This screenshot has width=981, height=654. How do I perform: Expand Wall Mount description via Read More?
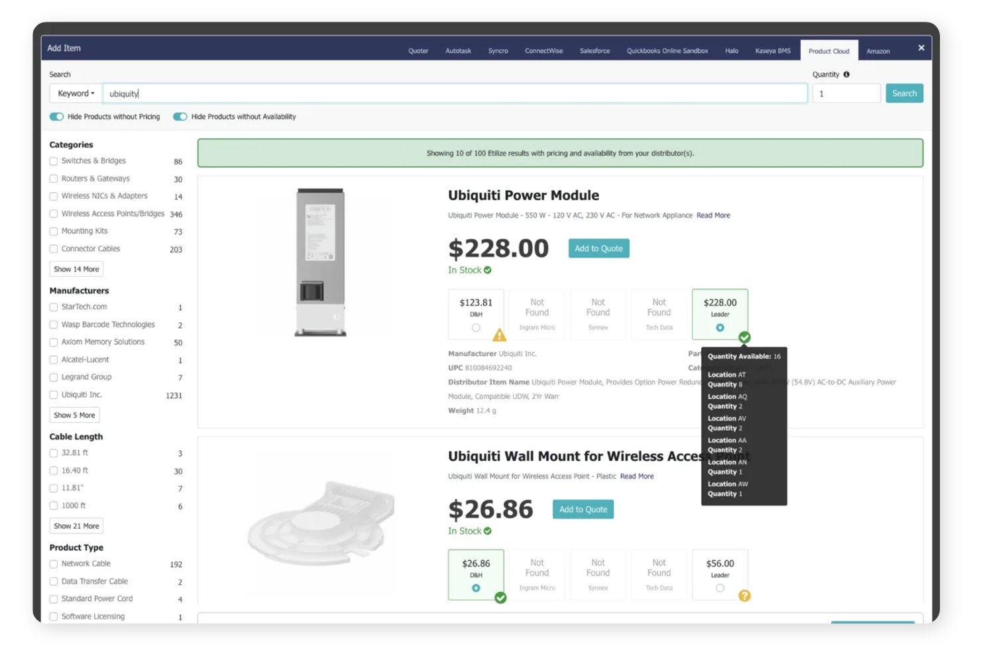pos(637,476)
